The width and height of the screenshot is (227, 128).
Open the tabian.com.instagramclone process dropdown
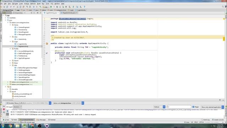tap(83, 103)
